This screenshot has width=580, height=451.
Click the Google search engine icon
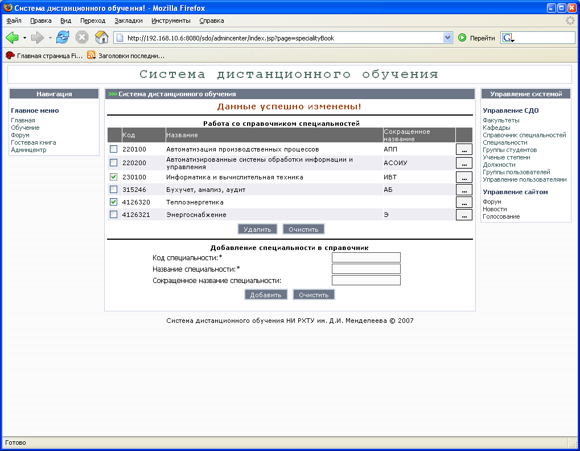508,38
